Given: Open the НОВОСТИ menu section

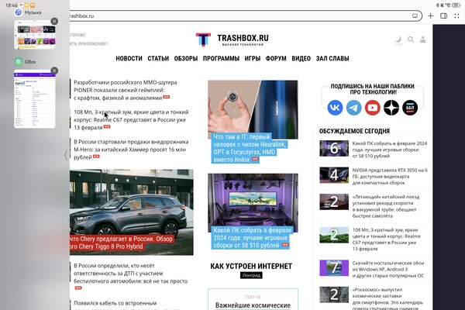Looking at the screenshot, I should pyautogui.click(x=129, y=58).
